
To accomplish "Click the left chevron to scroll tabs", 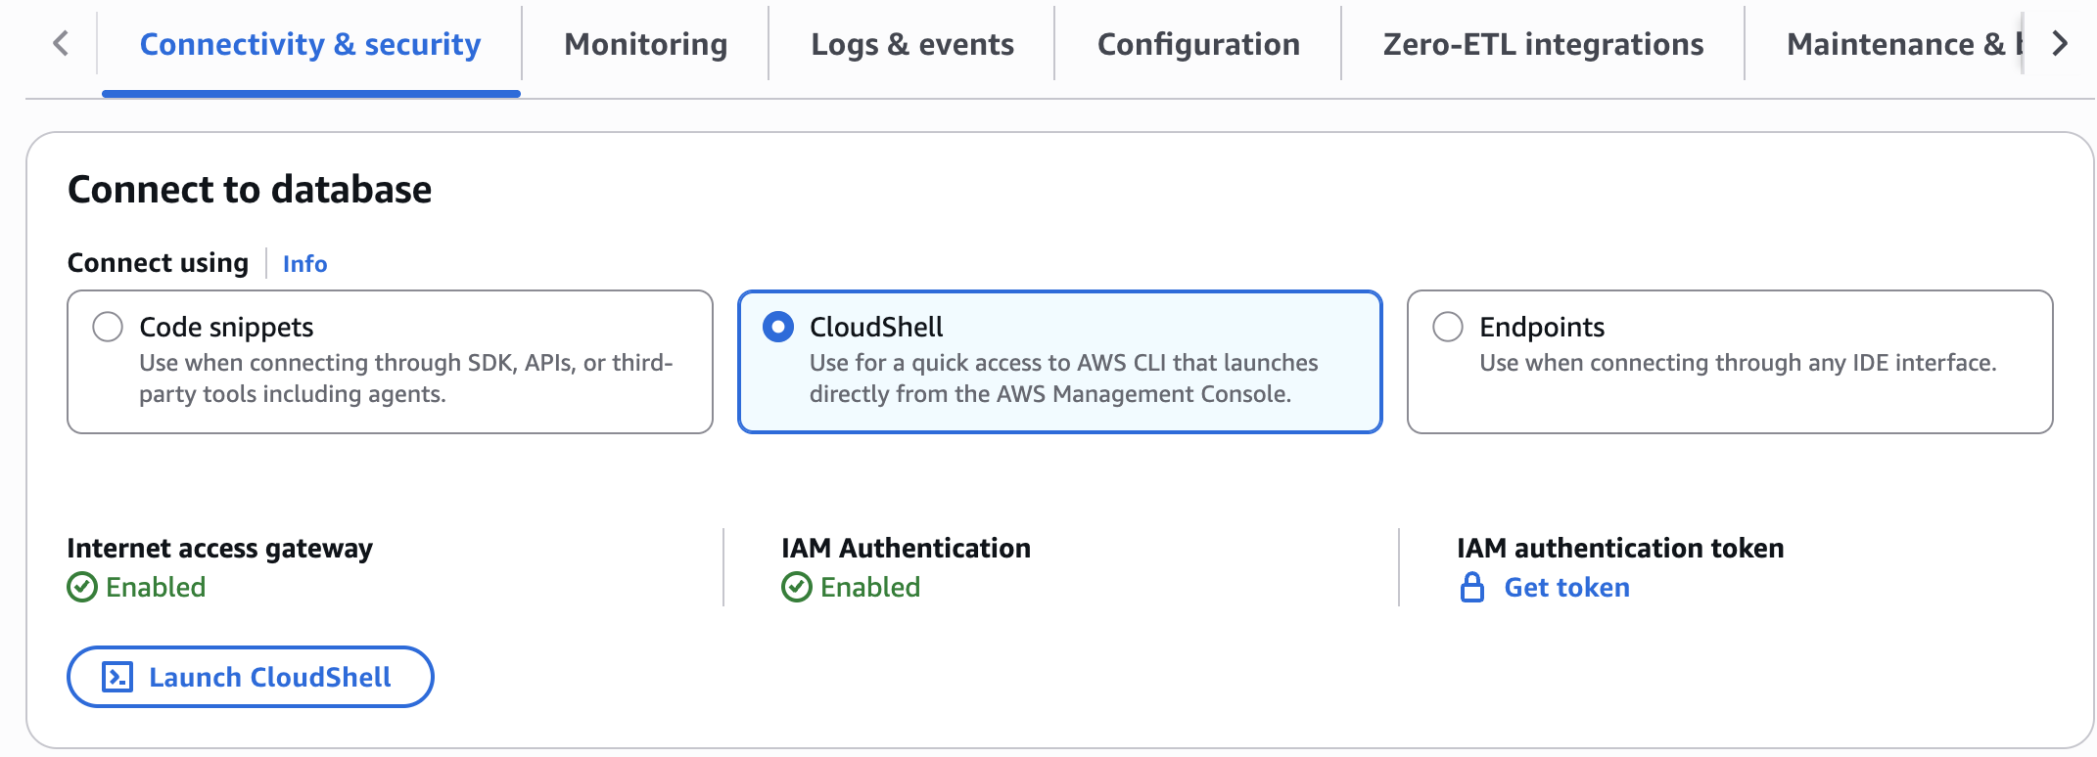I will click(x=61, y=43).
